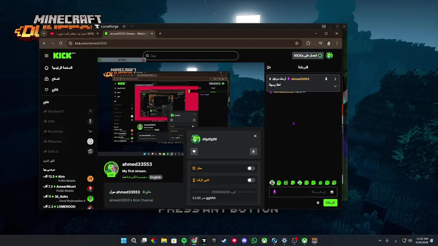Click the mute icon on dfgdfg99 card
The width and height of the screenshot is (438, 246).
point(253,151)
